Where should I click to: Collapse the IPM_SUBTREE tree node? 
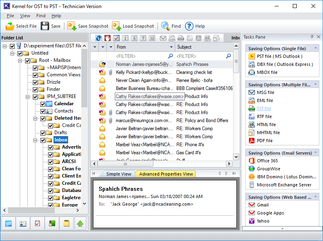28,97
